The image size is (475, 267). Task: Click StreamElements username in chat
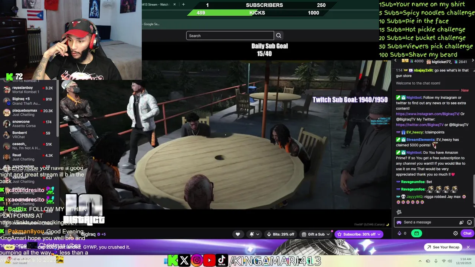(420, 140)
